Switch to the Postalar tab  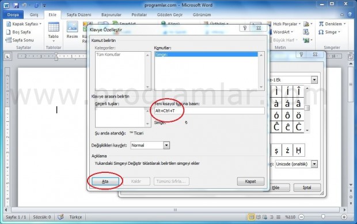point(139,15)
